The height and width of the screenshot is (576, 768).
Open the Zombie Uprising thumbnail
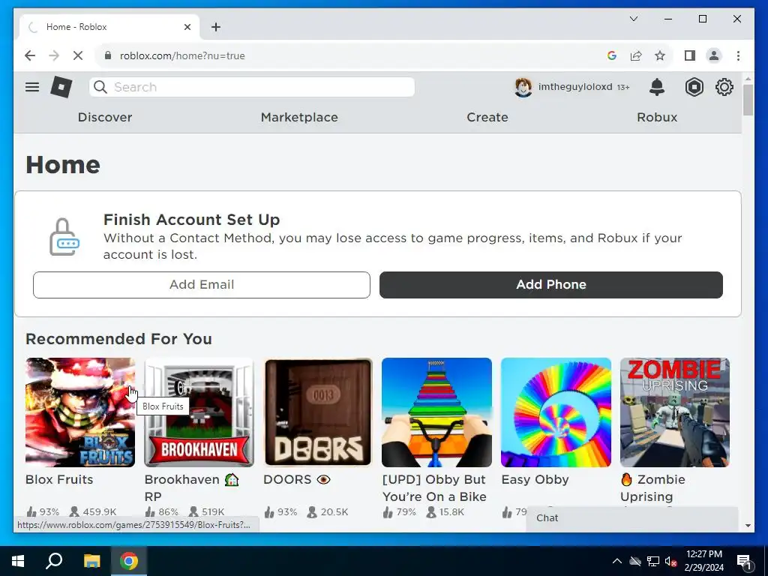[x=675, y=412]
